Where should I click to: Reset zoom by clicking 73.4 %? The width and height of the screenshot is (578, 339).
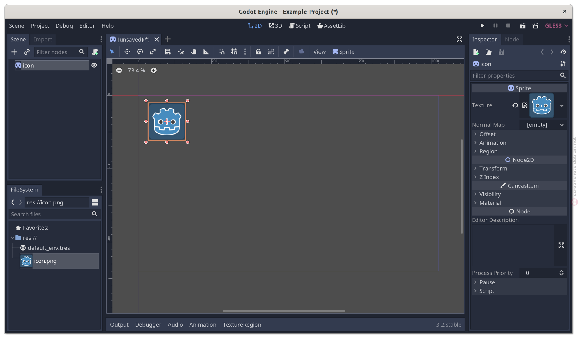point(136,70)
